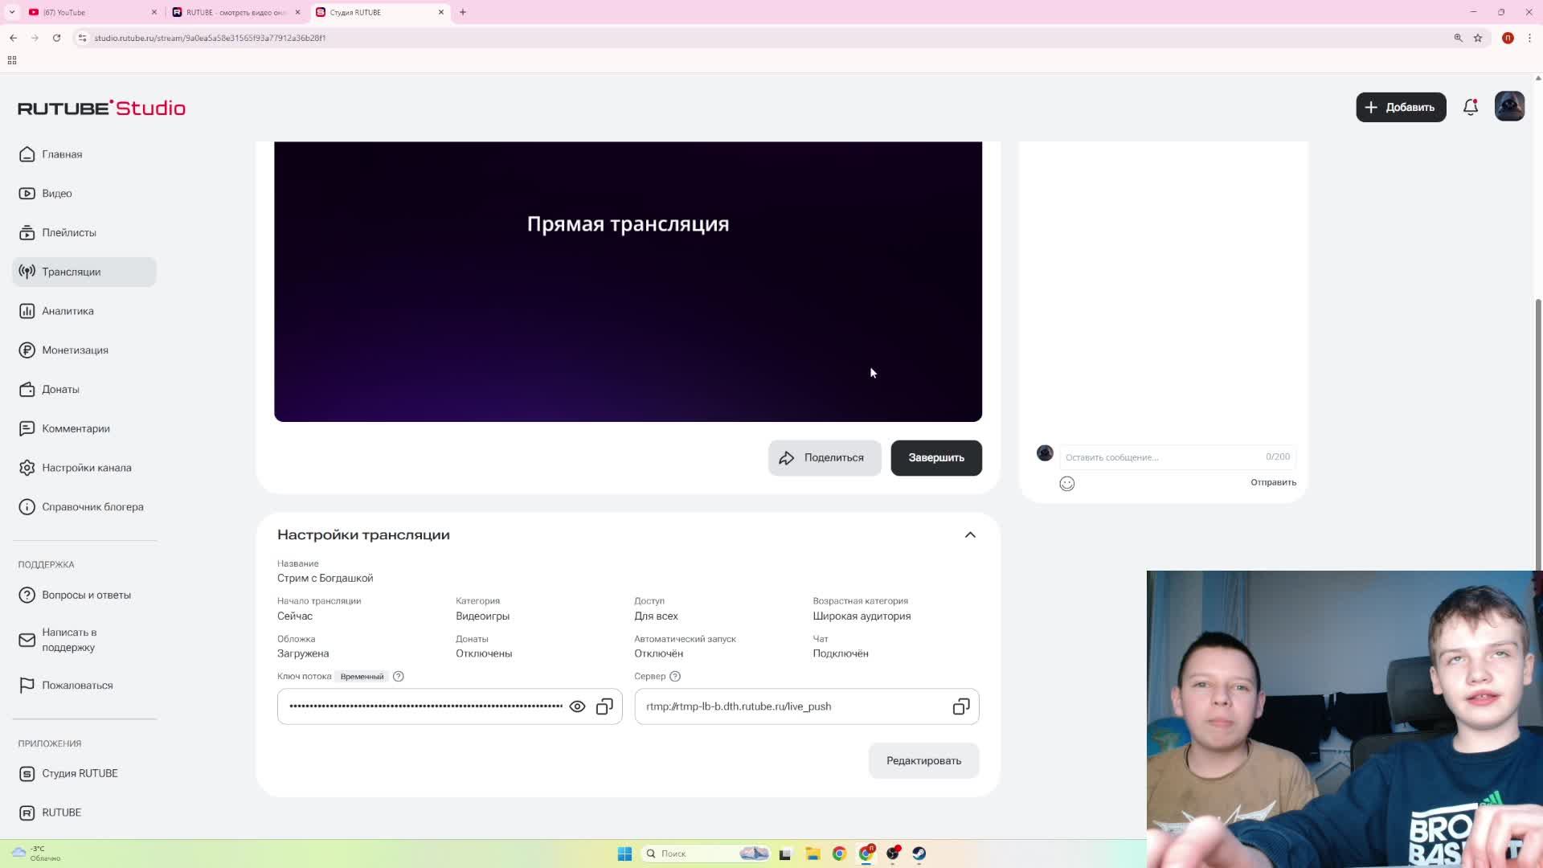Image resolution: width=1543 pixels, height=868 pixels.
Task: Open the Главная sidebar item
Action: pyautogui.click(x=84, y=154)
